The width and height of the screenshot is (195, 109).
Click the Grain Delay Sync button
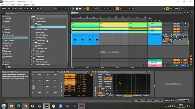point(100,93)
